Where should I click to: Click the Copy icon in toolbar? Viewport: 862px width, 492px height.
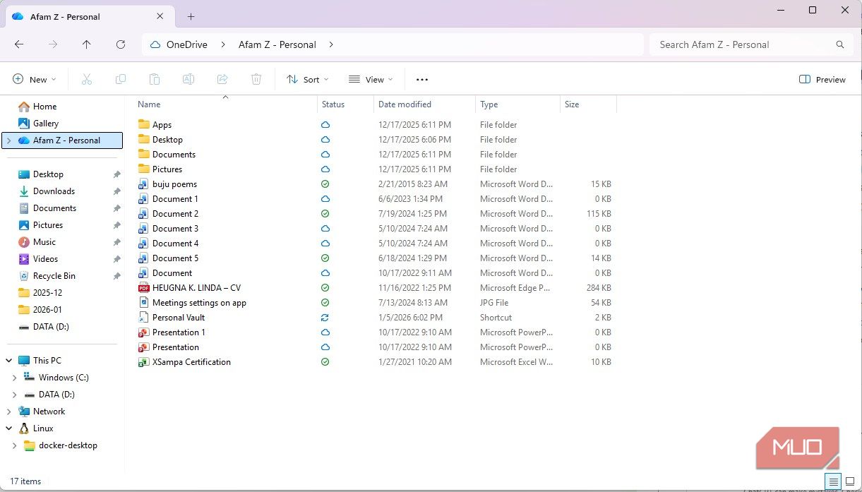click(121, 80)
